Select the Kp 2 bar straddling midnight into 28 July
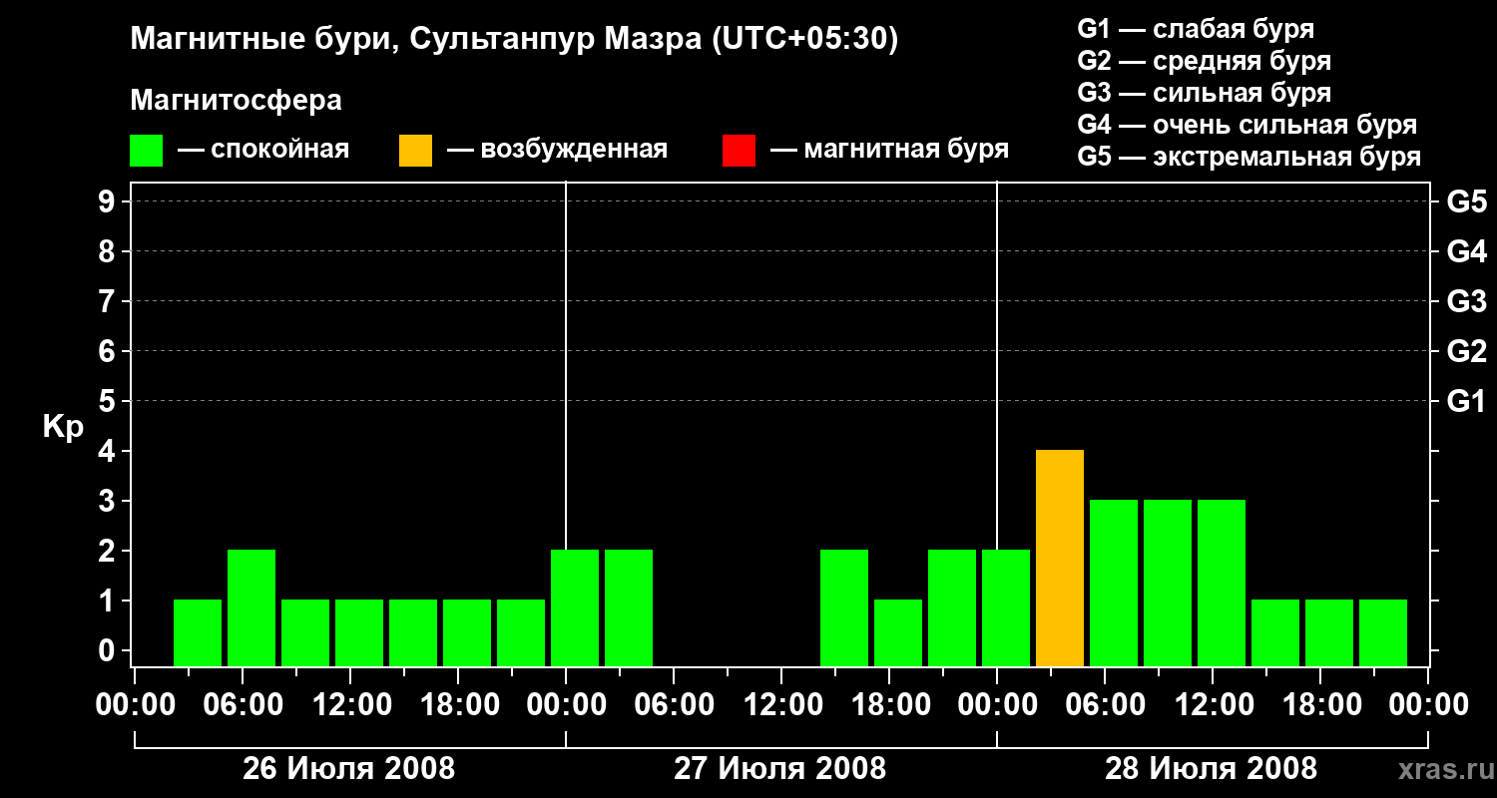 point(1006,608)
